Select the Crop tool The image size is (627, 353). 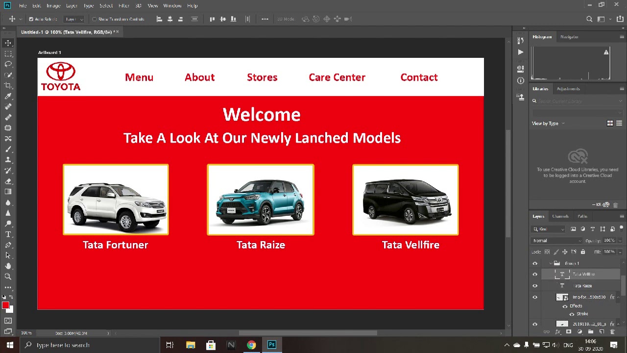pyautogui.click(x=8, y=85)
